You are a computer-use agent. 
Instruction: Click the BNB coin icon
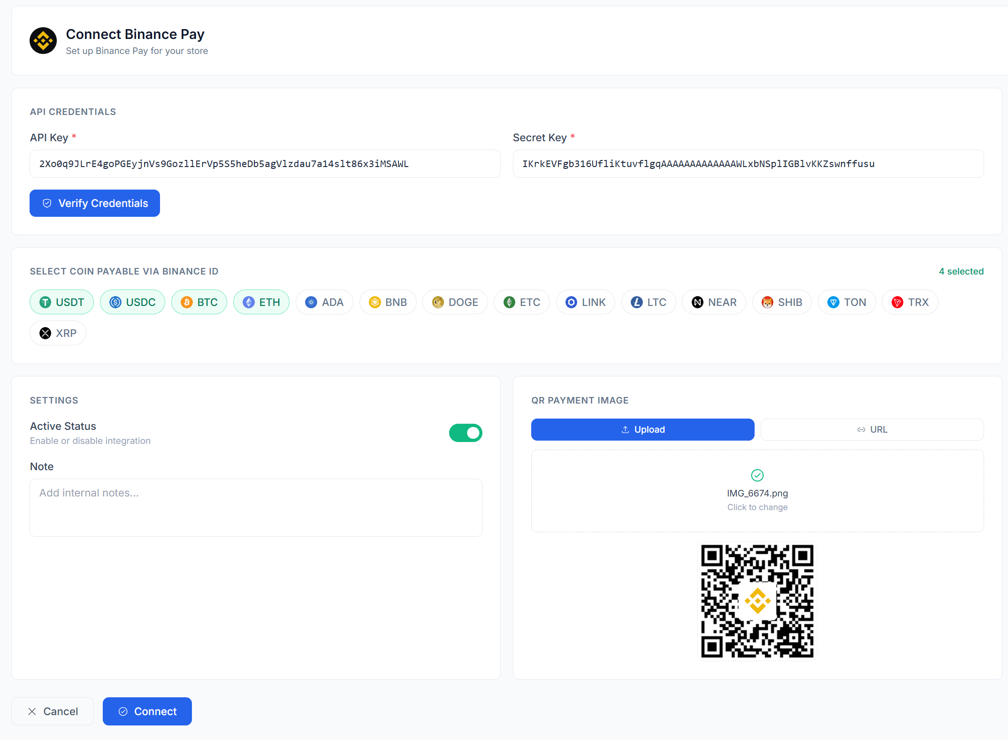(375, 302)
